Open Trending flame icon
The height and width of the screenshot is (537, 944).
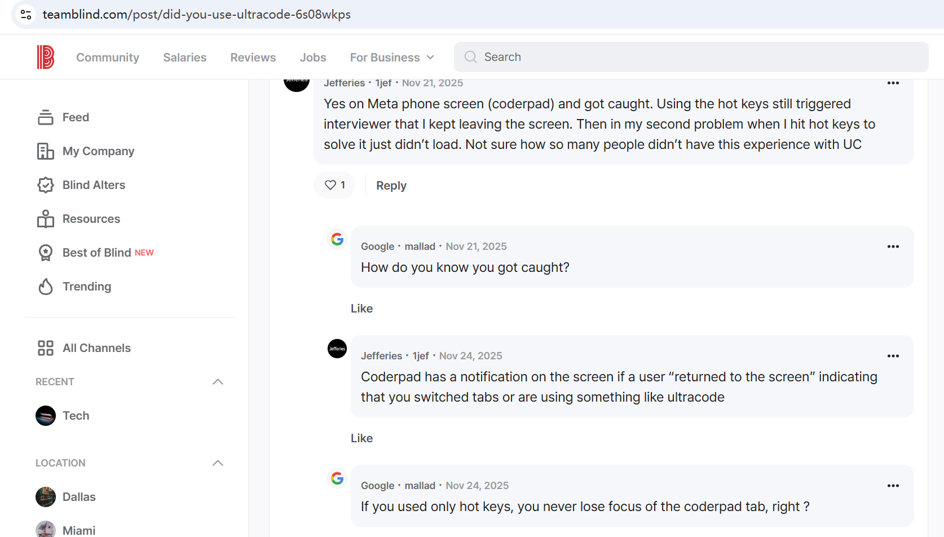pos(45,287)
